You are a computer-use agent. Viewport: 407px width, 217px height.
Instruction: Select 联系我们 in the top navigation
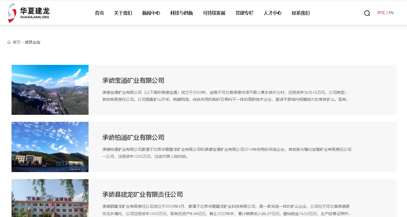tap(300, 13)
